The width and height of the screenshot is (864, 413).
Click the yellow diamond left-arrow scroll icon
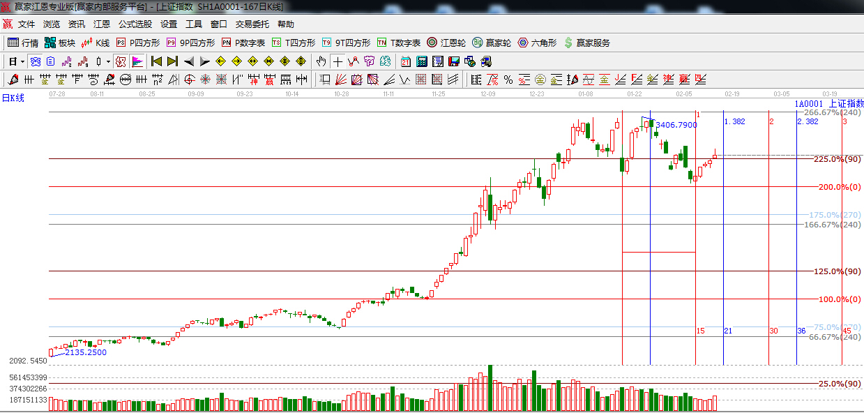pos(220,61)
